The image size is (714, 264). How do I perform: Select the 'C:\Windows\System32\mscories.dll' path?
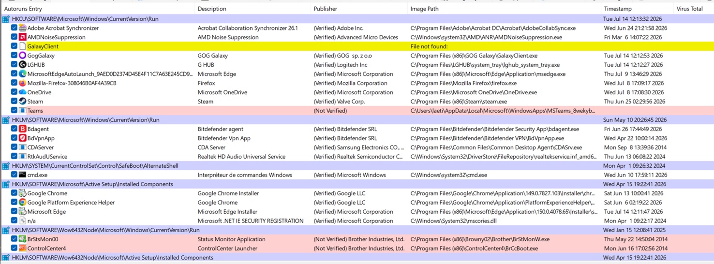pyautogui.click(x=453, y=221)
